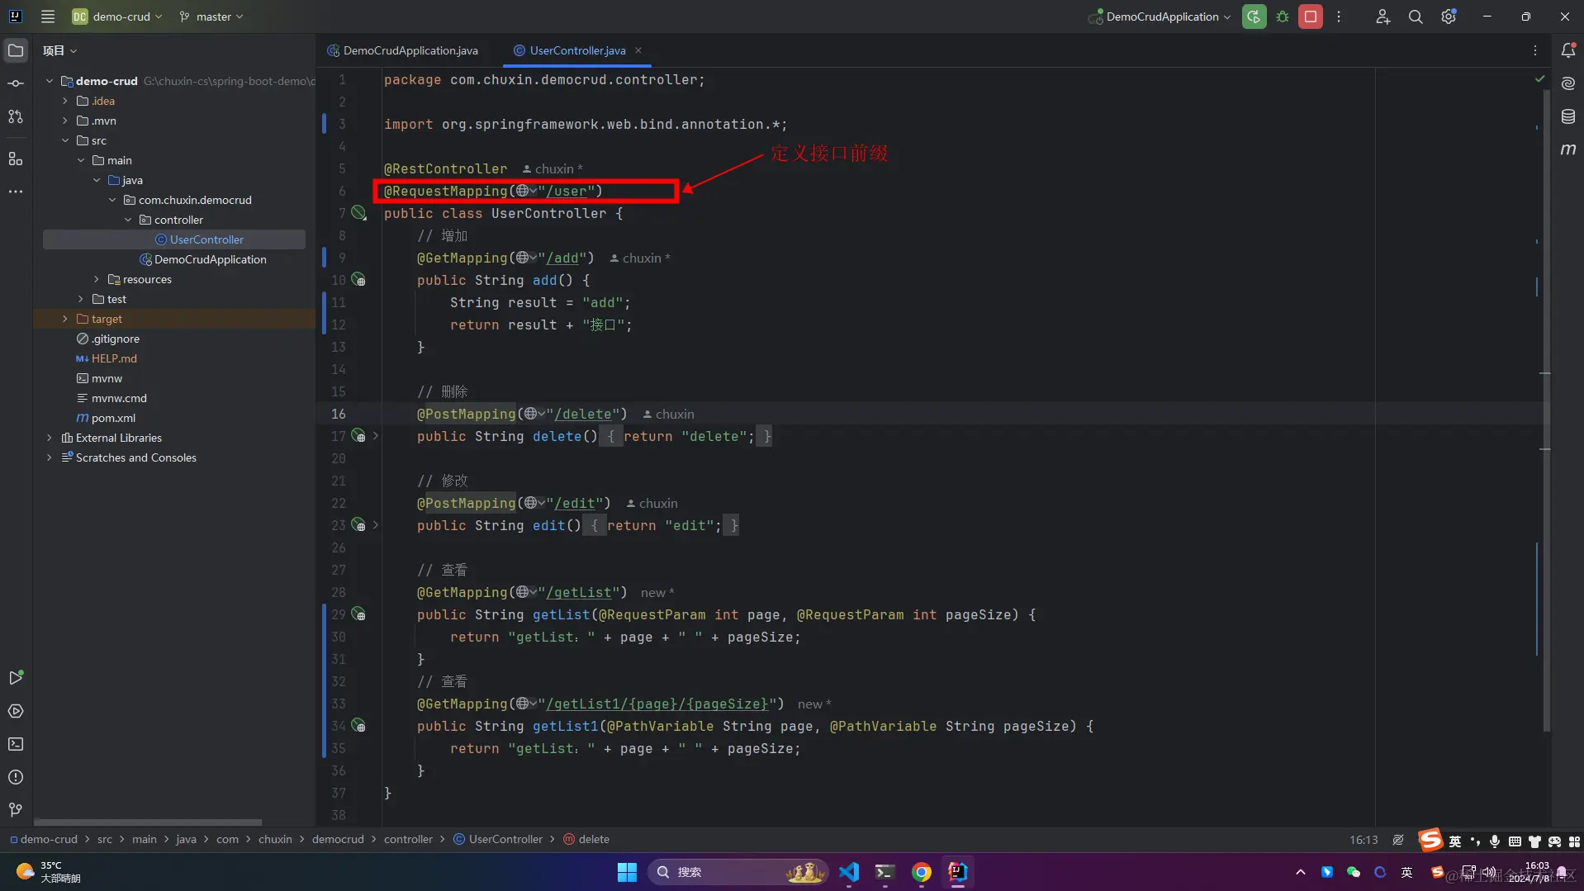Screen dimensions: 1584x891
Task: Open Windows Start menu
Action: point(627,872)
